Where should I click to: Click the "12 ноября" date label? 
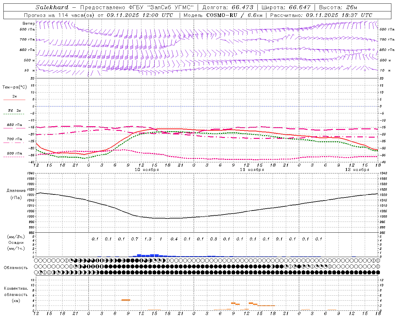357,170
